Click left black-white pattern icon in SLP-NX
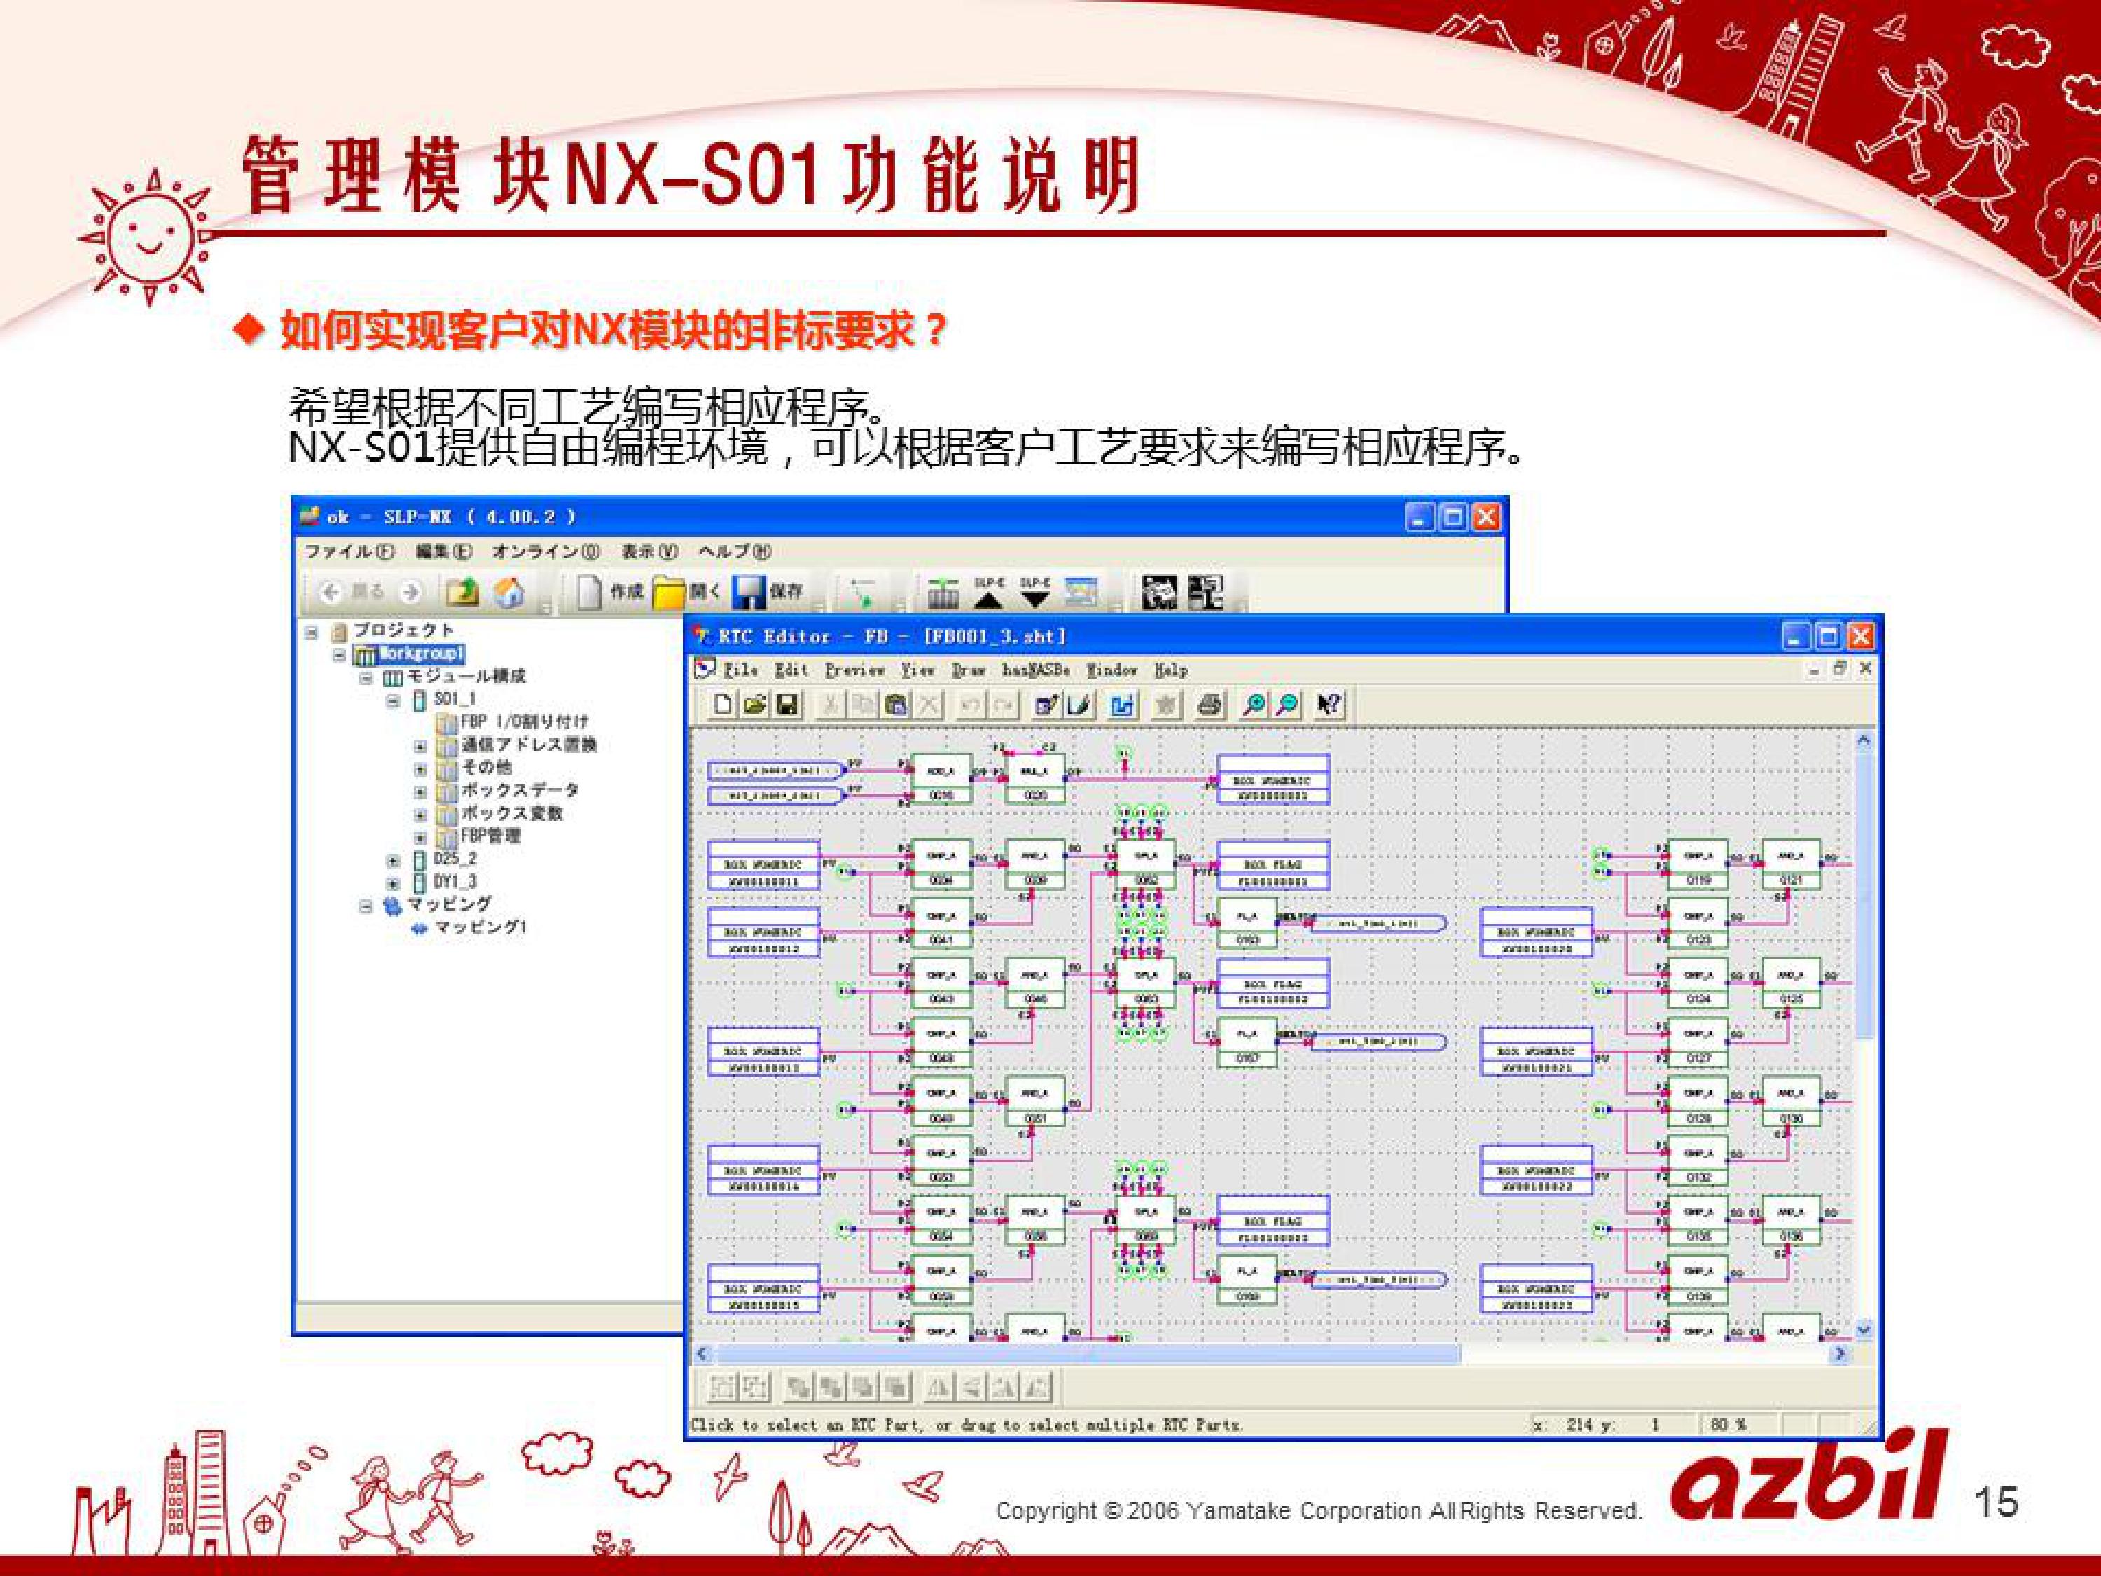The image size is (2101, 1576). 1159,592
